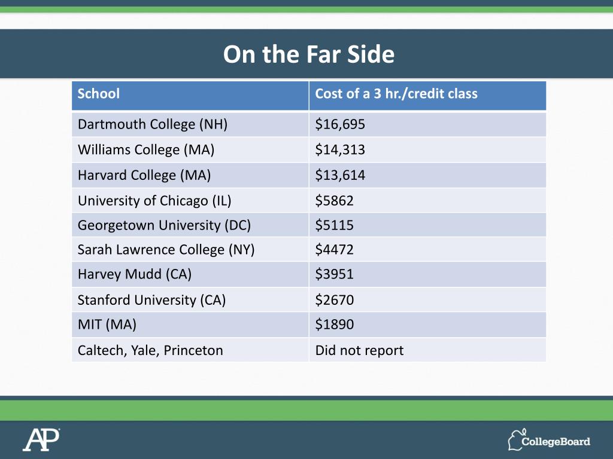
Task: Select the Harvey Mudd (CA) row
Action: tap(135, 274)
